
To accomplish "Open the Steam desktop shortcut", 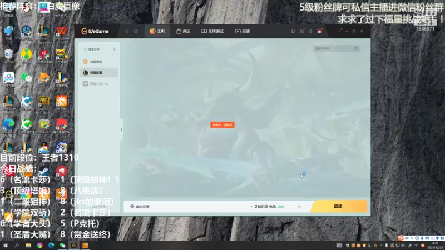I will tap(44, 172).
